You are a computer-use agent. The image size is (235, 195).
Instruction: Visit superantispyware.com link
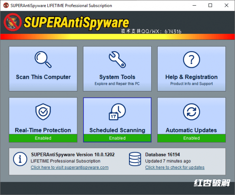(x=70, y=167)
